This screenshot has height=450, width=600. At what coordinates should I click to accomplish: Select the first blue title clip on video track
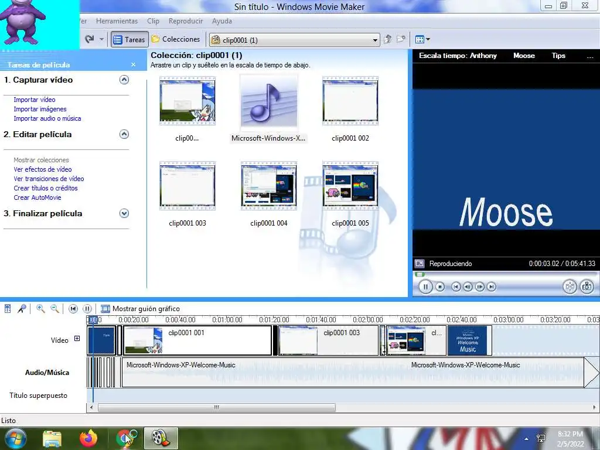(x=101, y=340)
